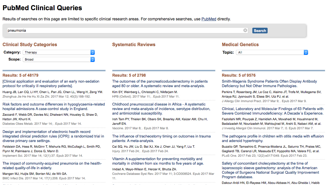Viewport: 329px width, 185px height.
Task: Click the 'Category:' label
Action: [12, 52]
